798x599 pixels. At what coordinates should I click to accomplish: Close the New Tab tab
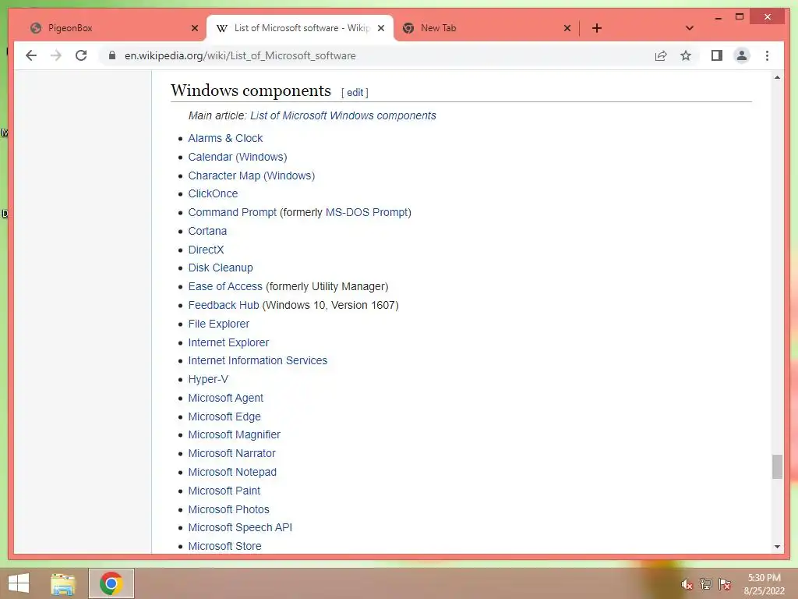[567, 28]
